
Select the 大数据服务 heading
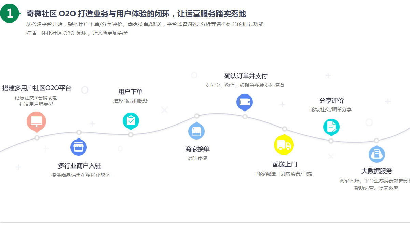(377, 171)
